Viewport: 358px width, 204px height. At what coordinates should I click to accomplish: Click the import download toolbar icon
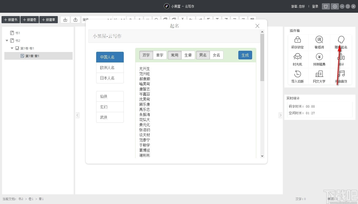pos(65,20)
